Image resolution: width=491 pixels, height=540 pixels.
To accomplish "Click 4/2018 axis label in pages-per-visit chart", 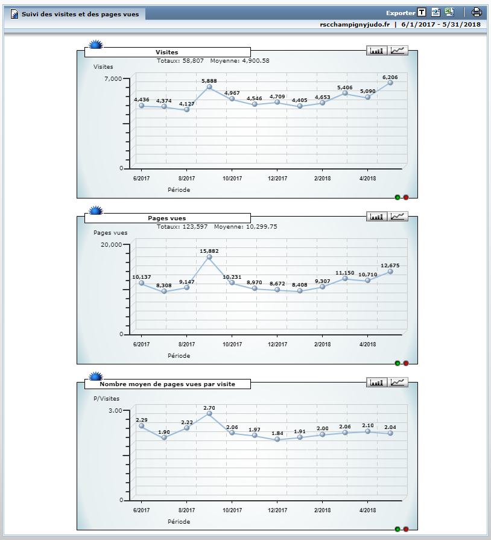I will tap(368, 510).
